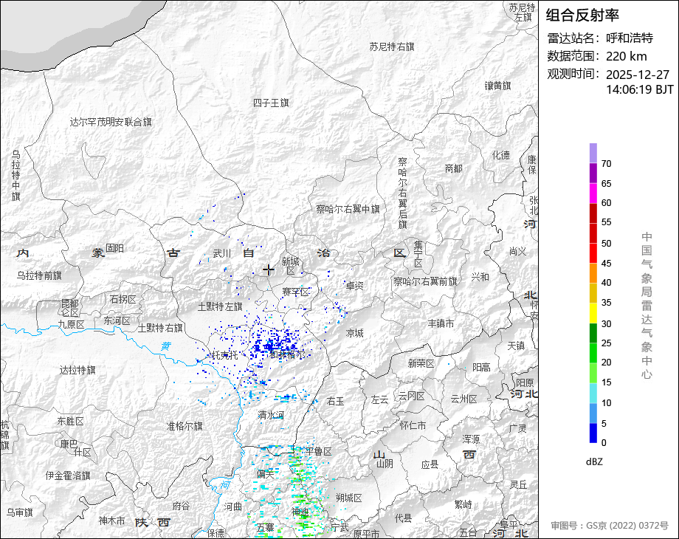Click the 土默特左旗 map label
Viewport: 679px width, 539px height.
pos(220,306)
